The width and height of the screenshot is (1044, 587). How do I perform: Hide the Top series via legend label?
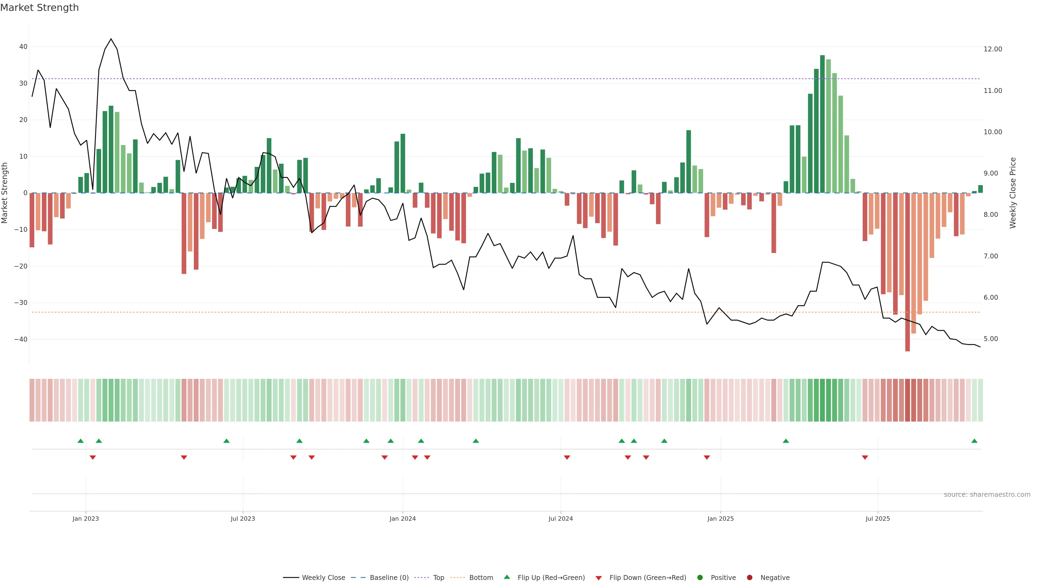coord(439,578)
